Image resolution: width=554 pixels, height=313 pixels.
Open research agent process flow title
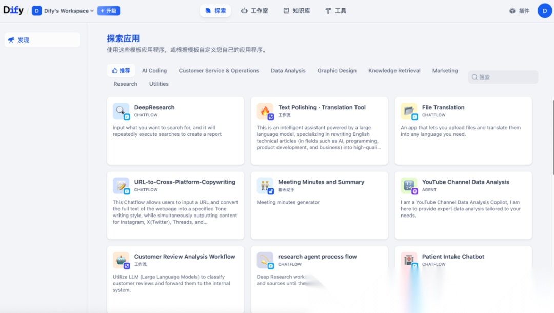point(318,257)
